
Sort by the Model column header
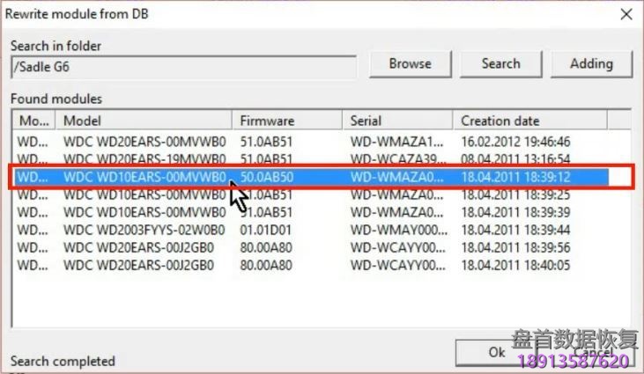[x=145, y=121]
